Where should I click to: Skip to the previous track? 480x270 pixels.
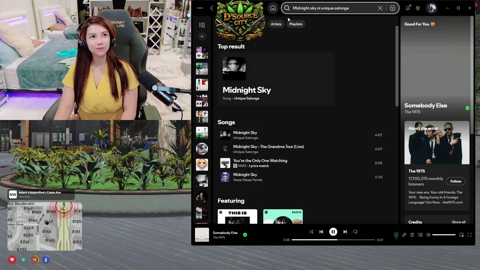point(321,232)
